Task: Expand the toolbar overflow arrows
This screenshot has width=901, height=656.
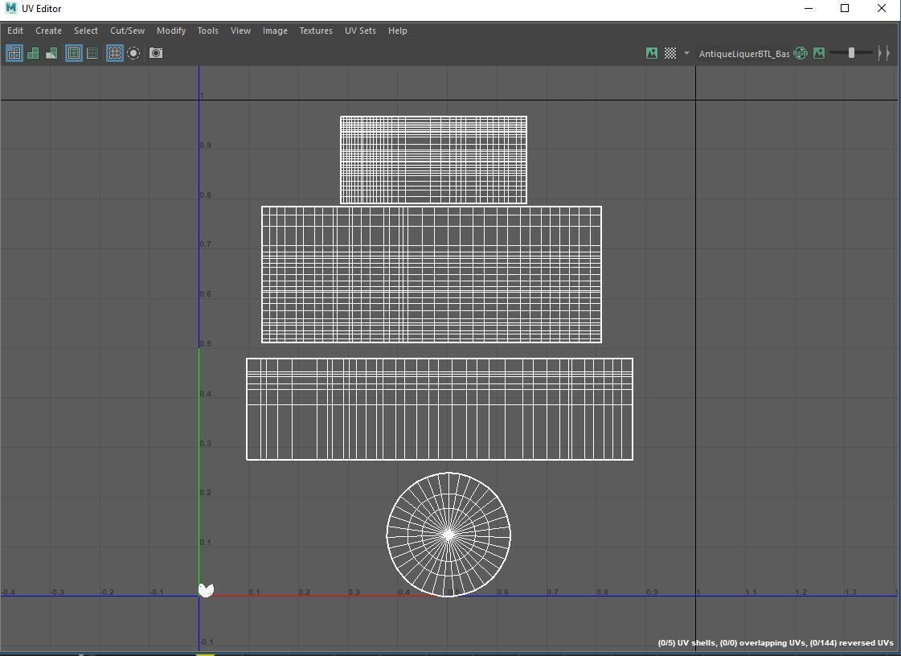Action: click(x=884, y=54)
